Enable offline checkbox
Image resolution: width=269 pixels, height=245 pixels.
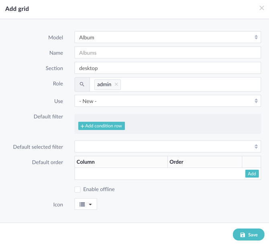[x=77, y=189]
